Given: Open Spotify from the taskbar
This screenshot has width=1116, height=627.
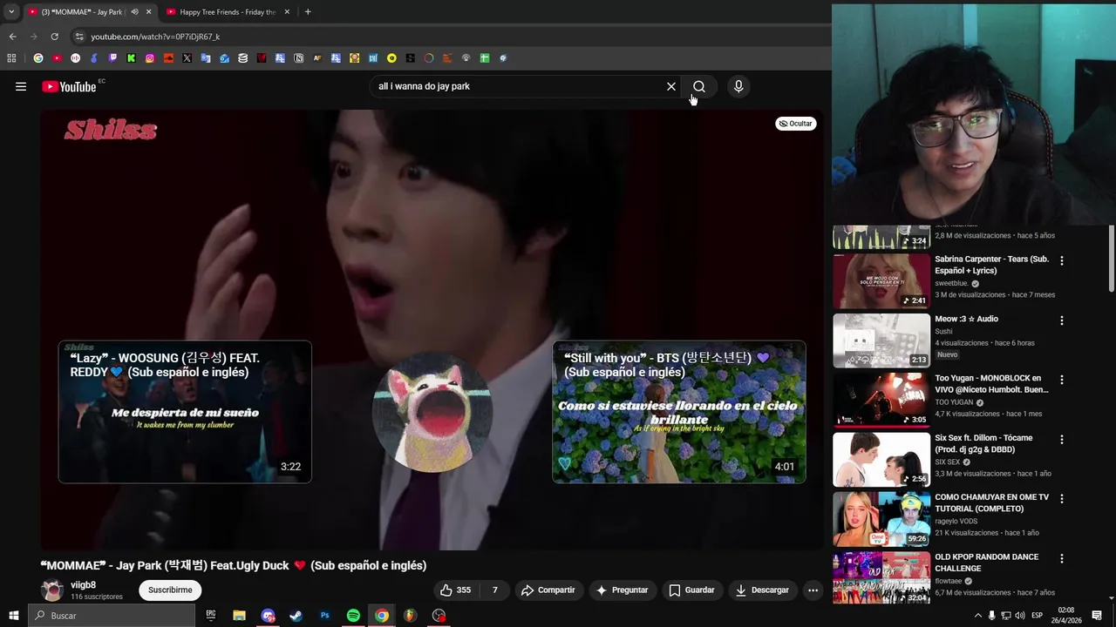Looking at the screenshot, I should click(353, 616).
